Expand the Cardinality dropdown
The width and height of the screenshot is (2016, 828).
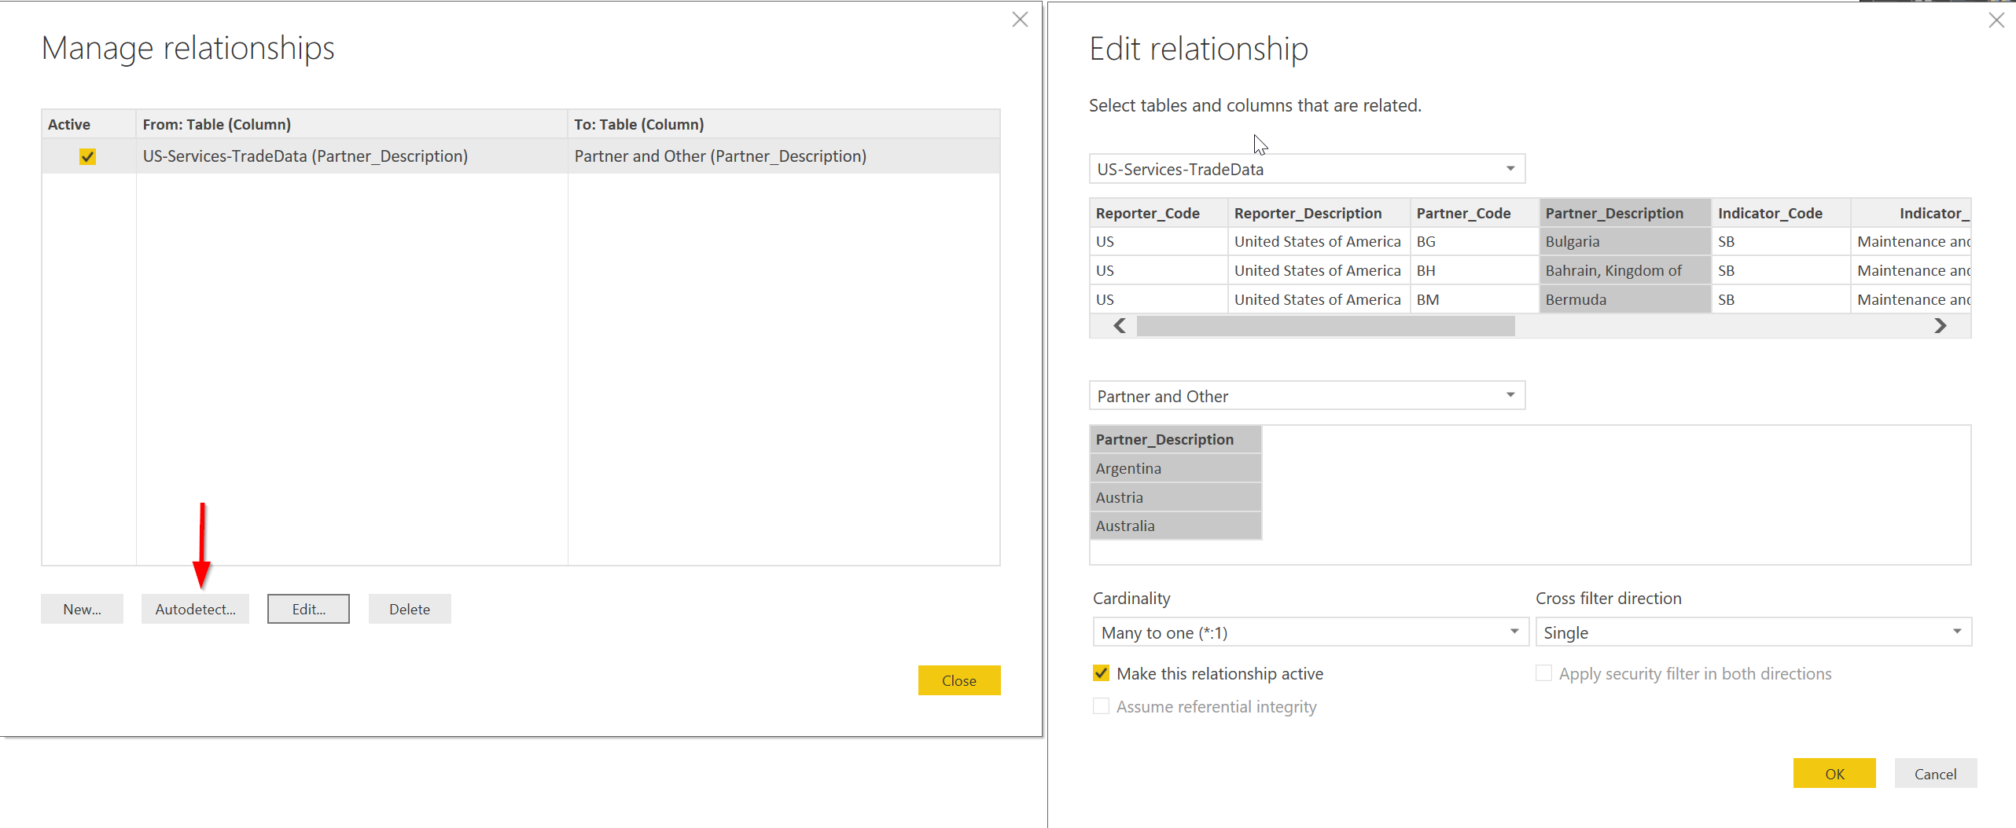coord(1309,632)
